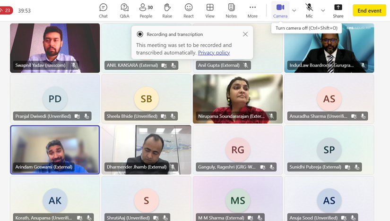Share your screen content
Viewport: 390px width, 221px height.
[338, 11]
